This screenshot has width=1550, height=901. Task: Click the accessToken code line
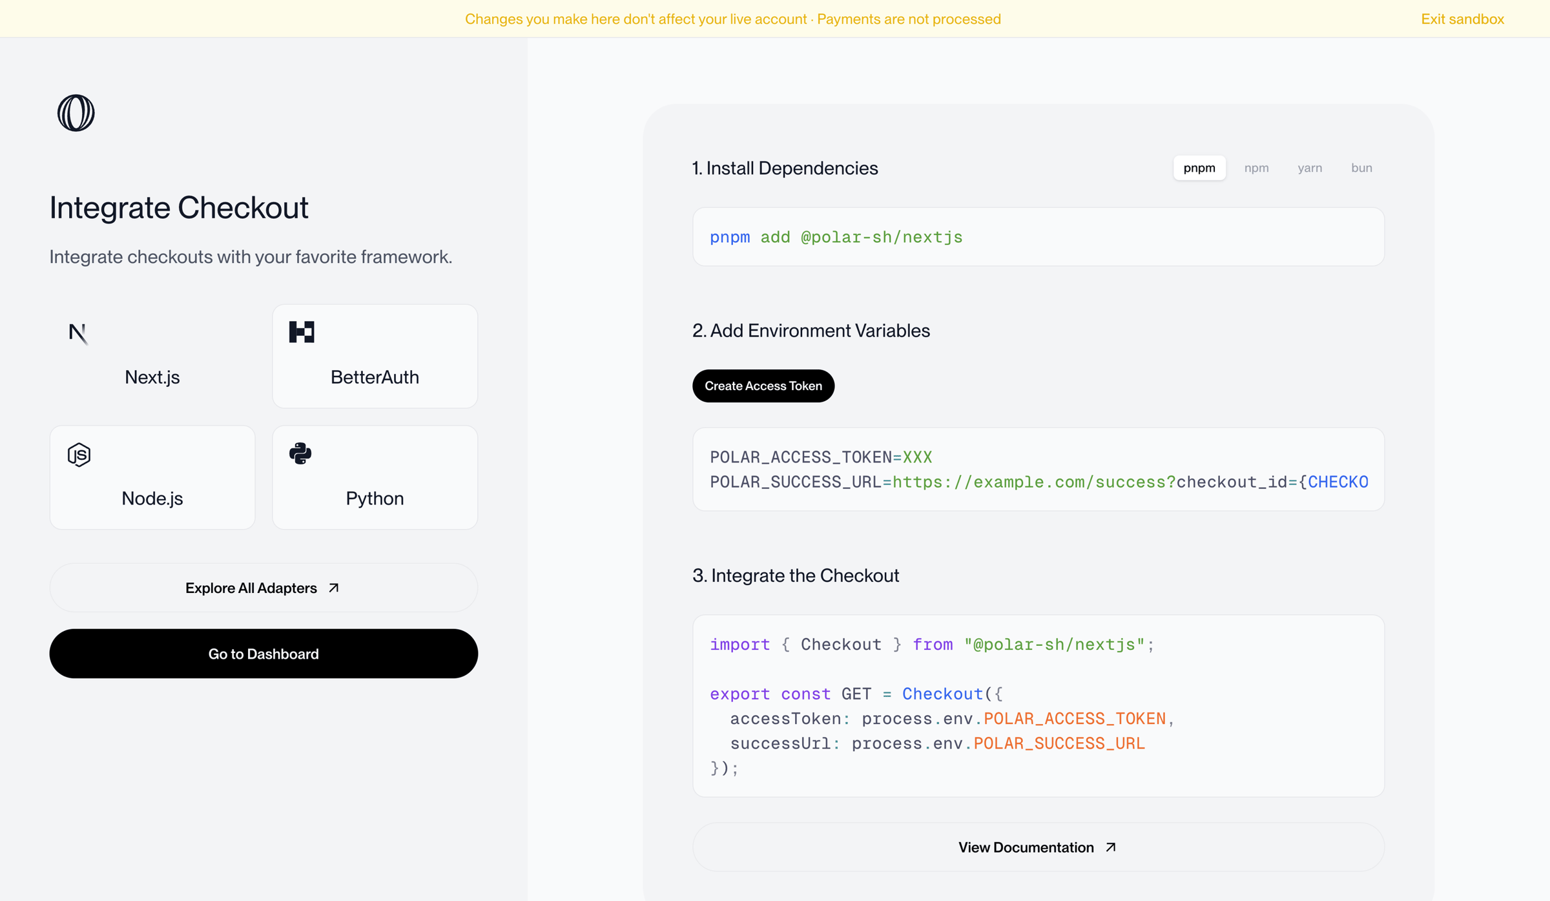pyautogui.click(x=953, y=719)
